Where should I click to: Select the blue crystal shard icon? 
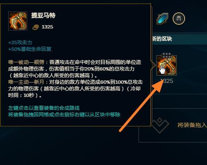coord(162,19)
